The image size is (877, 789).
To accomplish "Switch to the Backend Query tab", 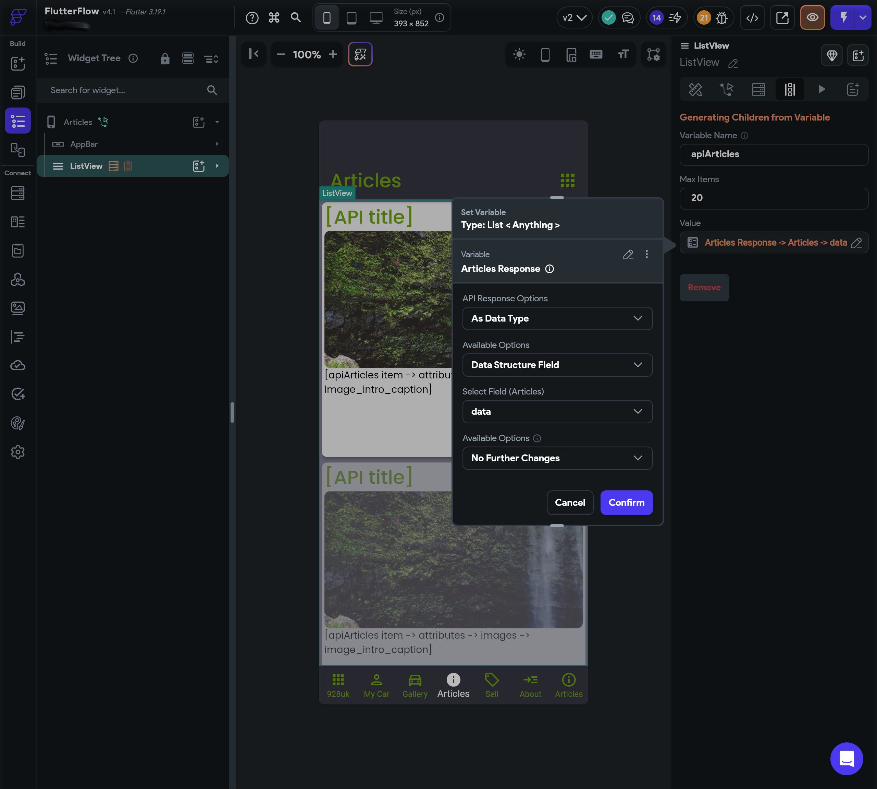I will [x=758, y=89].
